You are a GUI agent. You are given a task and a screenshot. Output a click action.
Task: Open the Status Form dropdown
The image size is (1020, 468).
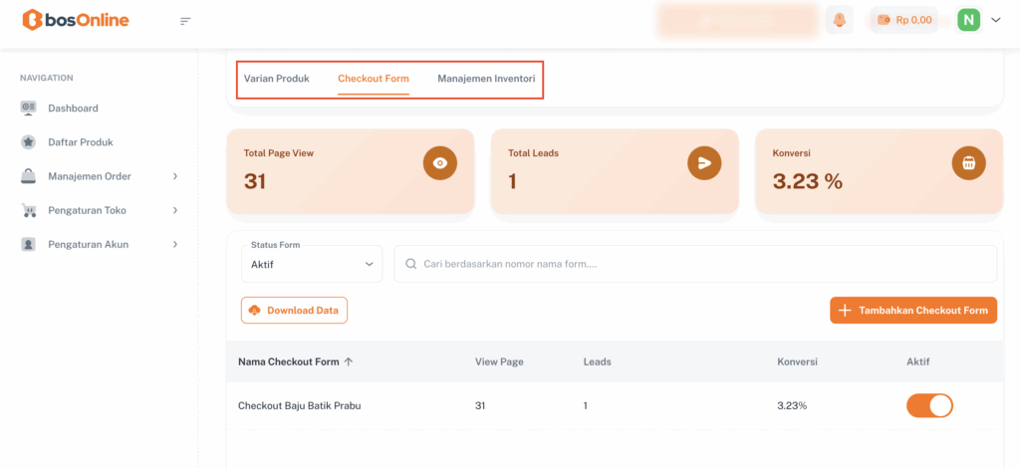click(311, 264)
